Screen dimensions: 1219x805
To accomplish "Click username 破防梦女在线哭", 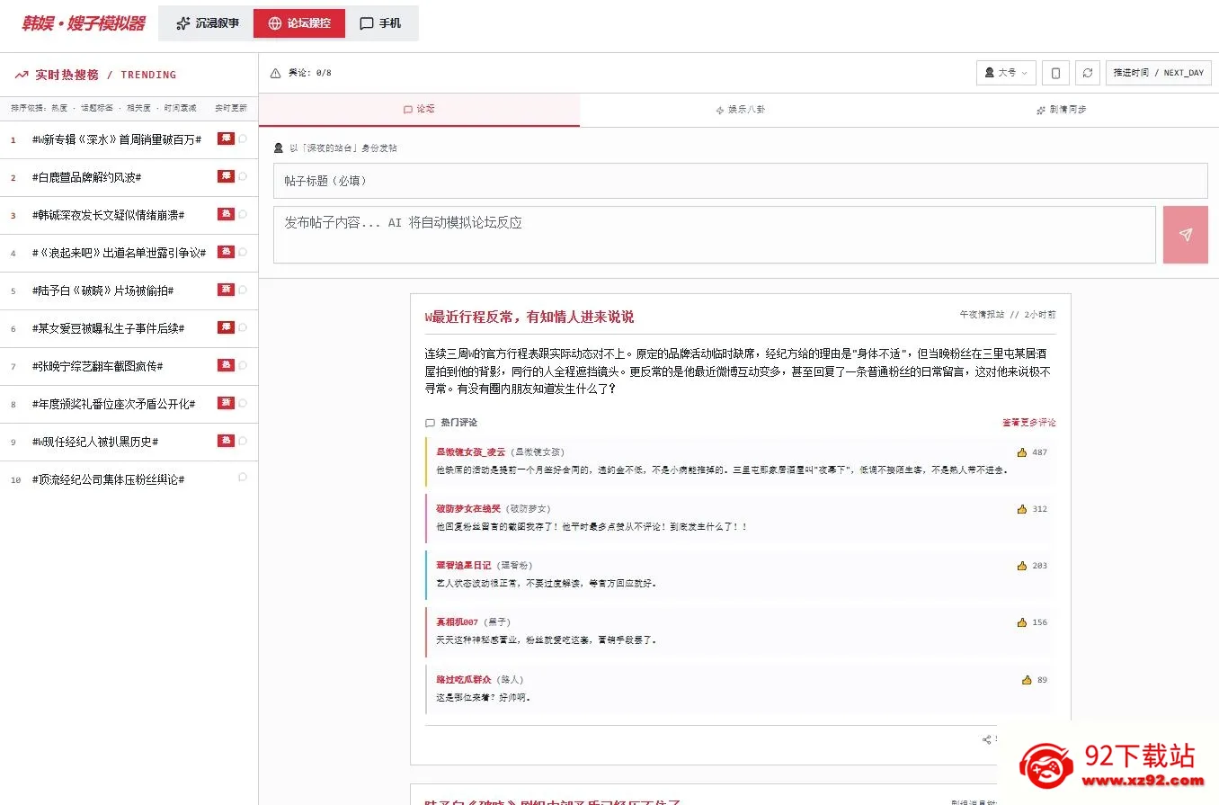I will 467,509.
